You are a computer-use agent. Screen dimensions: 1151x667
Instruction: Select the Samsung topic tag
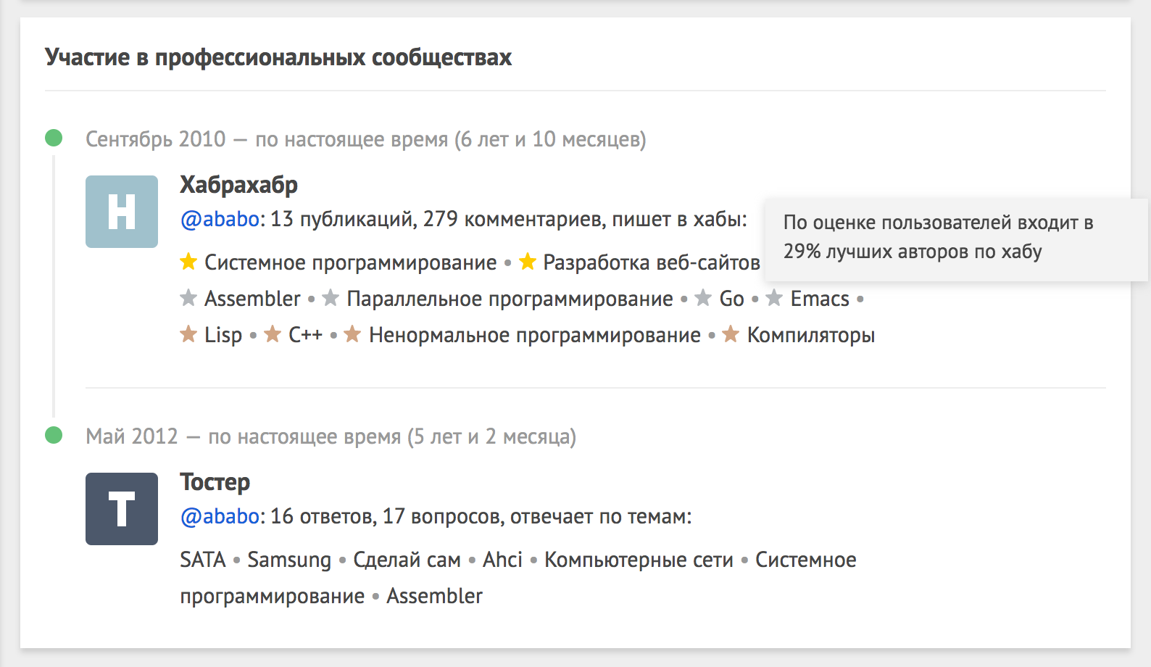(x=289, y=560)
